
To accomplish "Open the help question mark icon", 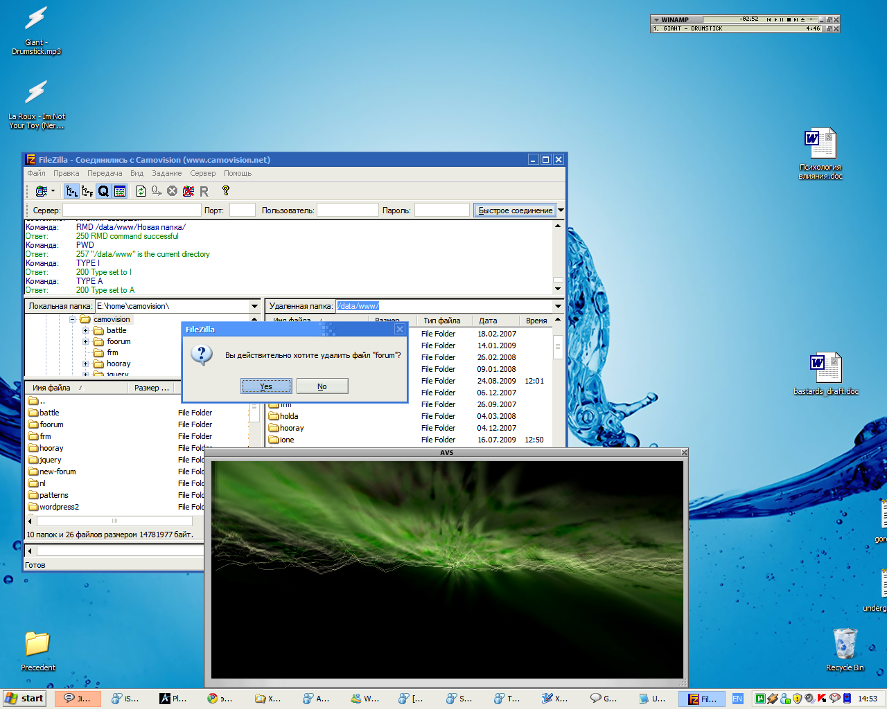I will 225,190.
